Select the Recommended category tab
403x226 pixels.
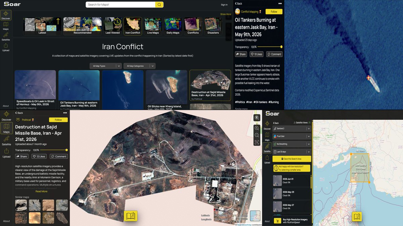pos(82,26)
